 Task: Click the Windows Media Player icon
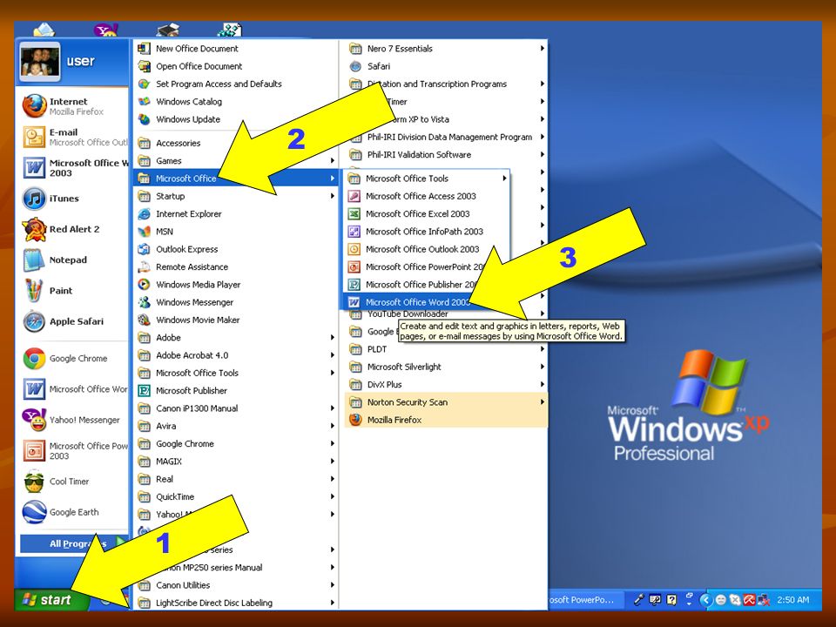(144, 285)
